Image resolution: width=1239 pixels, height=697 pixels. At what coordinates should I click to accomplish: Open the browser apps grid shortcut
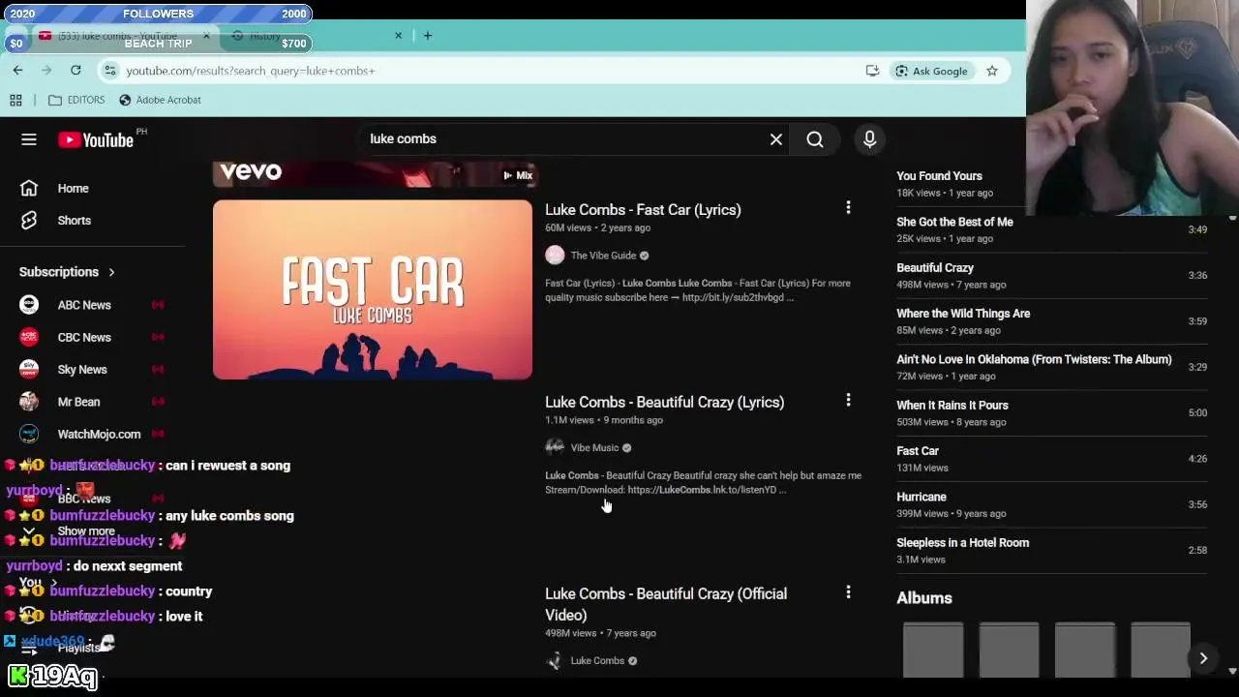[x=15, y=100]
